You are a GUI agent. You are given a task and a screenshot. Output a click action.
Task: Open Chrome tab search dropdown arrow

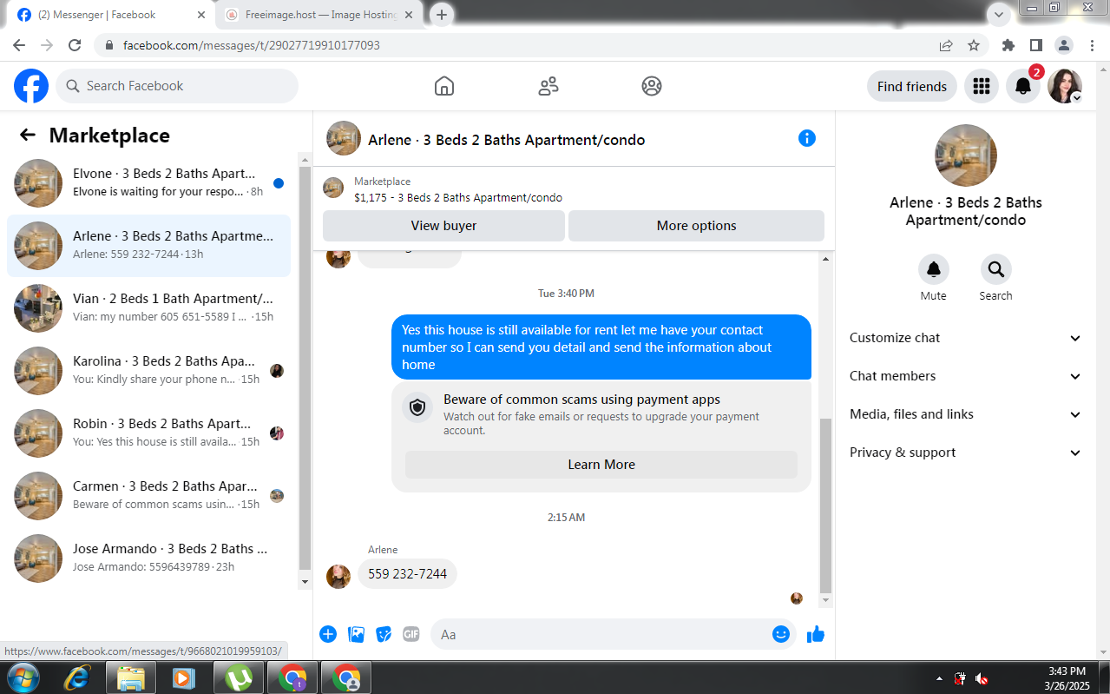pos(1000,14)
